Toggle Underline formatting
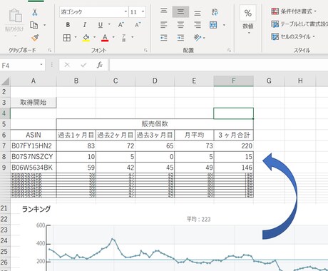328x271 pixels. [x=101, y=25]
